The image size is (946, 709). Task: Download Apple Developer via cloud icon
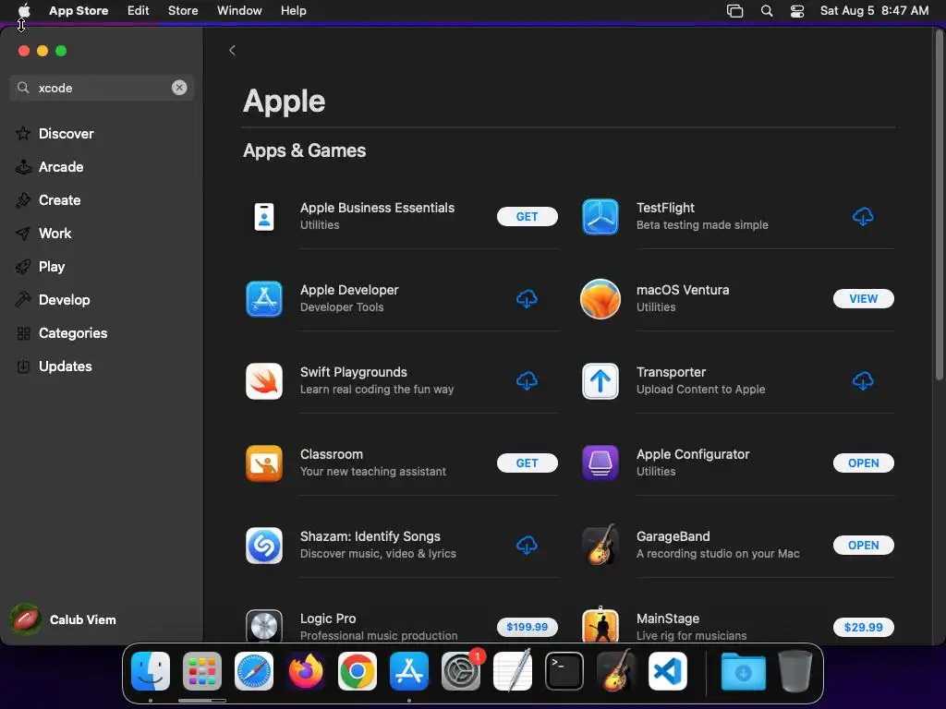coord(527,298)
